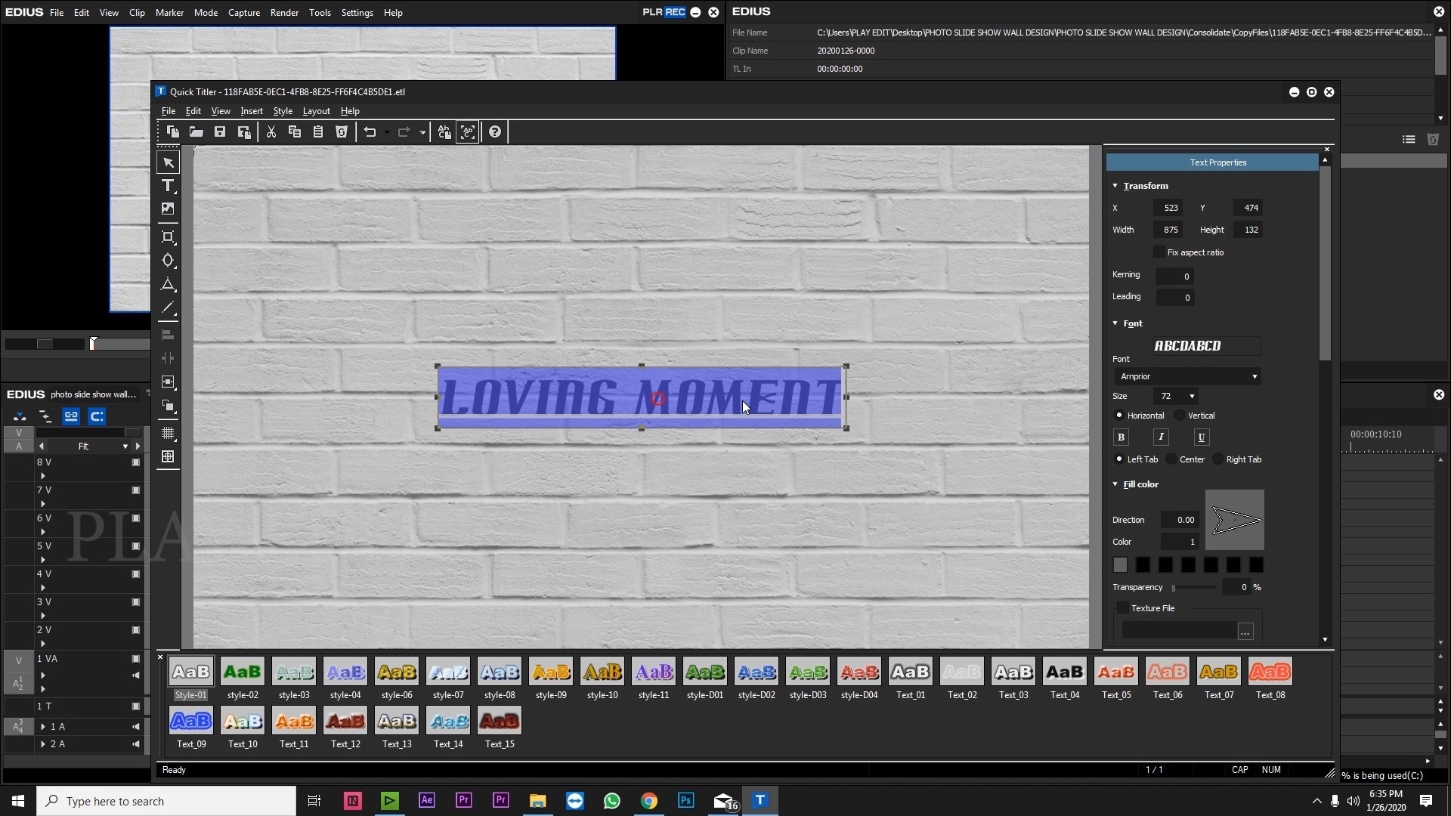
Task: Click the Kerning value field
Action: [x=1175, y=277]
